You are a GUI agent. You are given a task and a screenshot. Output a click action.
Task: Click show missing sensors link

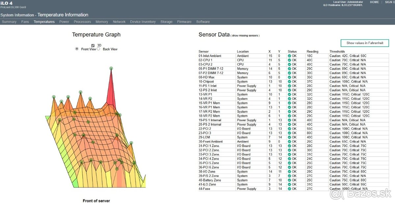click(245, 35)
